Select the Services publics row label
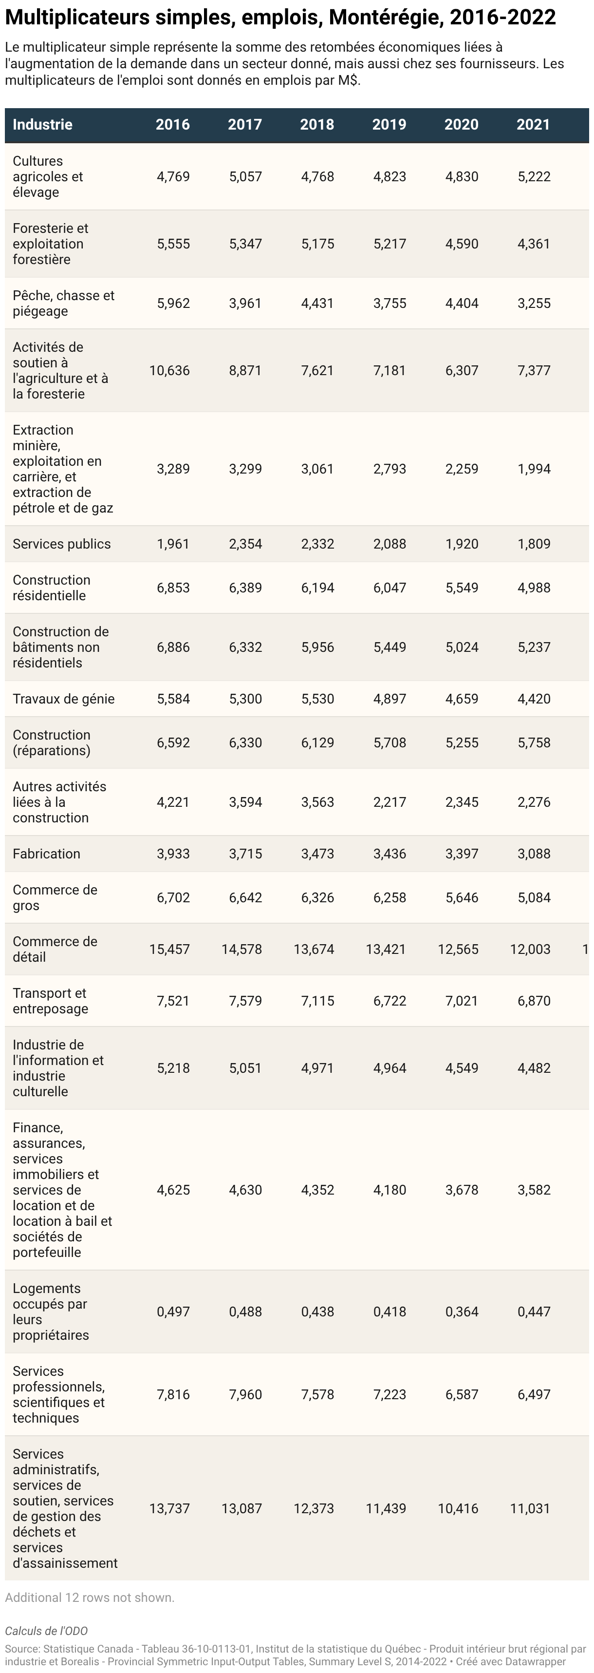 62,544
